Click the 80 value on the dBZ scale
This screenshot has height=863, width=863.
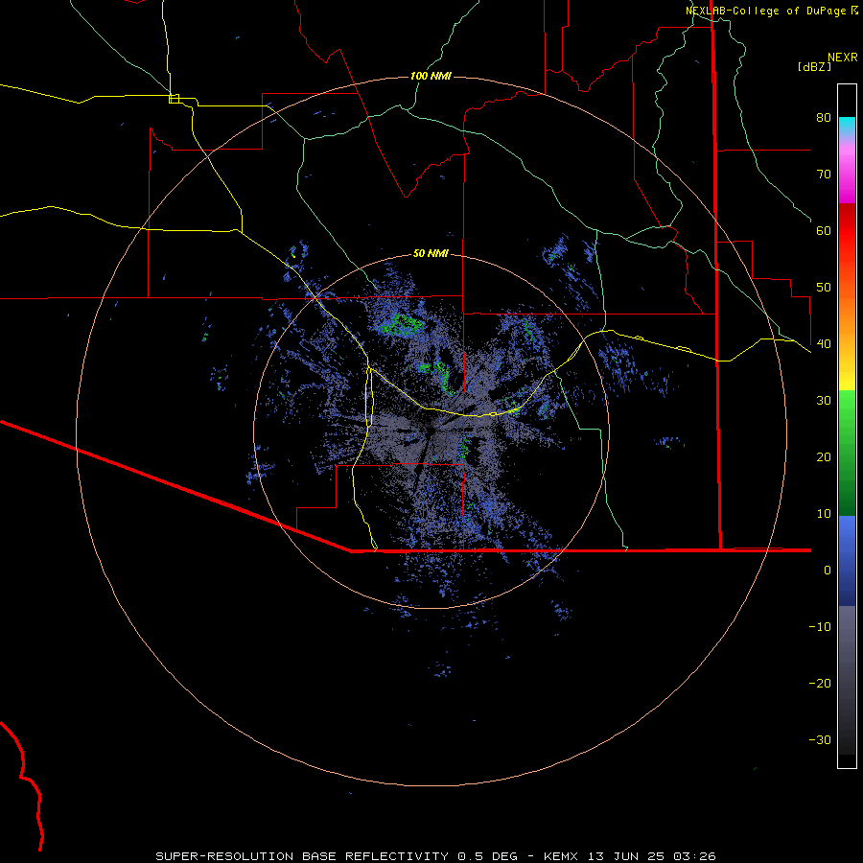click(824, 117)
